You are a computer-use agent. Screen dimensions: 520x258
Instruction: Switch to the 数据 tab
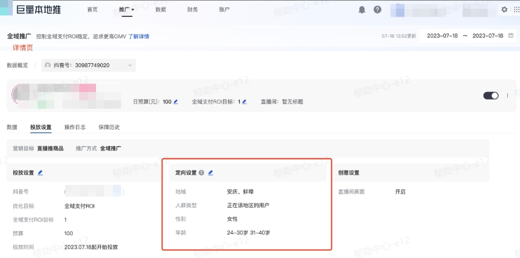click(x=12, y=127)
